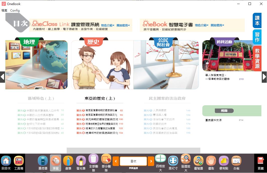Click the 歷史 section illustration
The width and height of the screenshot is (267, 173).
[x=102, y=65]
